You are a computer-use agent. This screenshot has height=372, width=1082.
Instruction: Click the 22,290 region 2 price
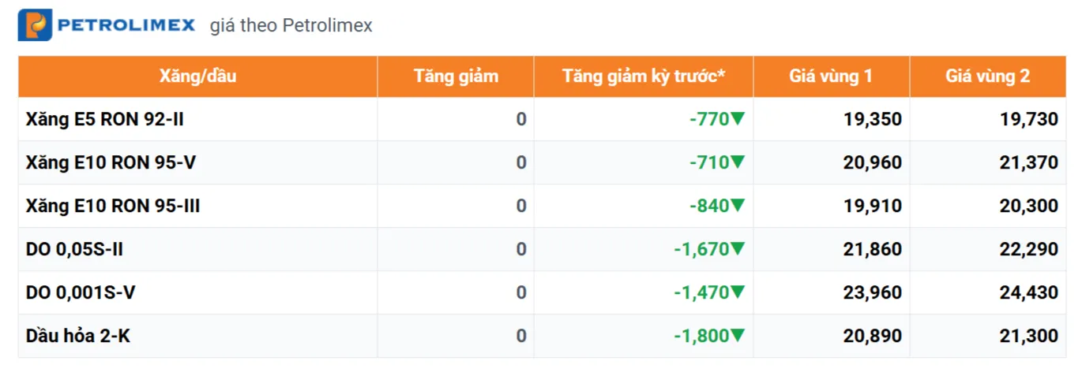coord(1029,250)
